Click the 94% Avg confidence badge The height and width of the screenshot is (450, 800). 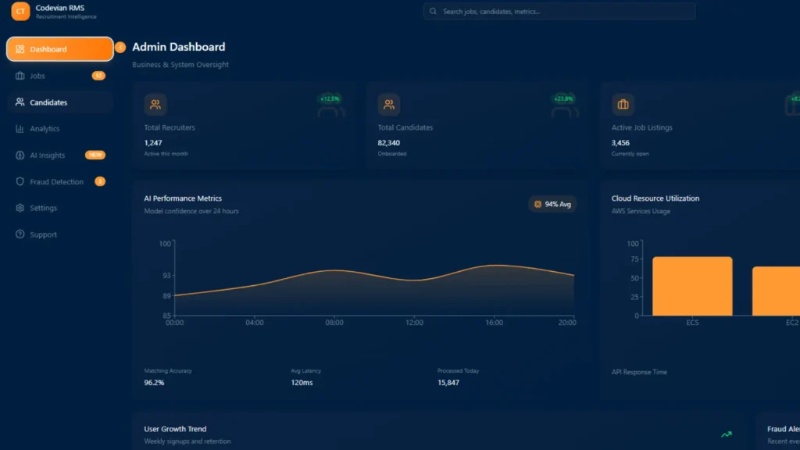pyautogui.click(x=552, y=203)
